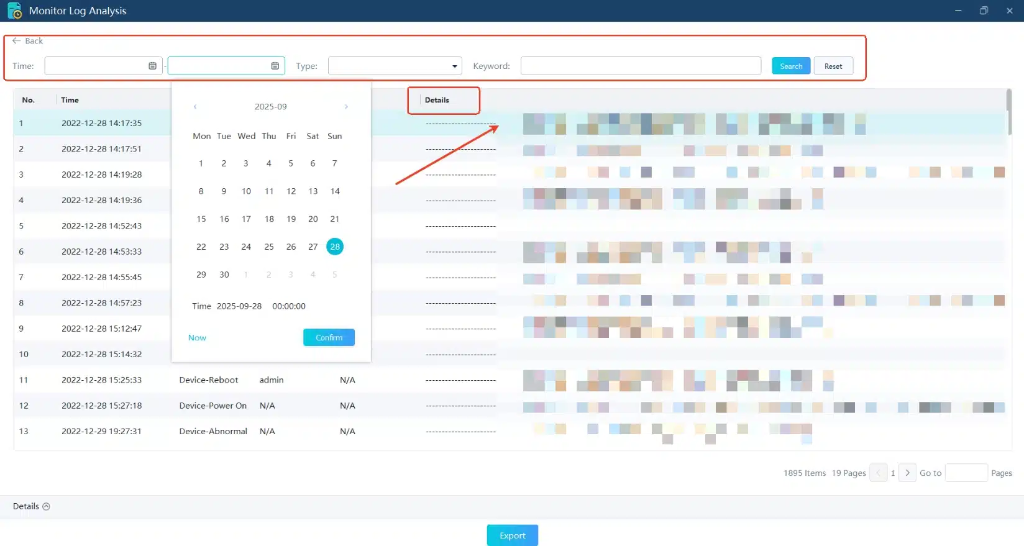Click the 2025-09 month header
Viewport: 1024px width, 546px height.
point(270,107)
